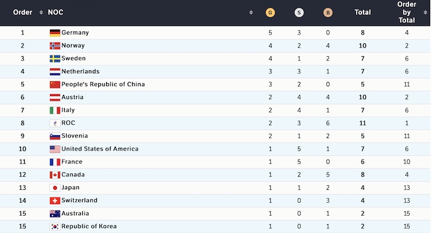
Task: Click ROC's total medal count of 11
Action: coord(363,123)
